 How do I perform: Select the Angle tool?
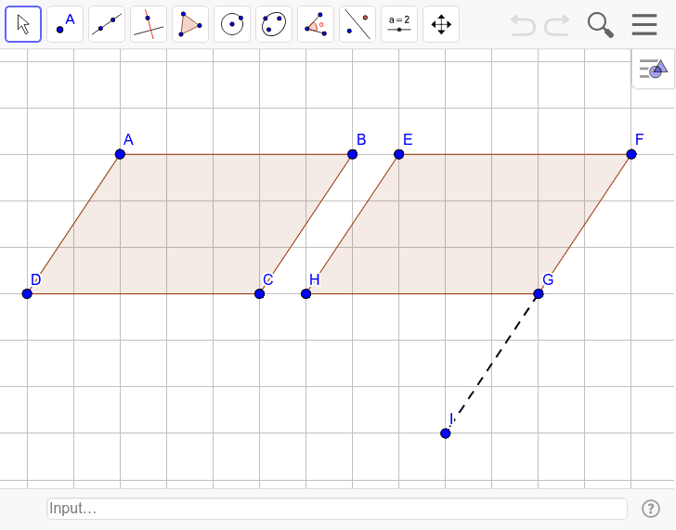pos(316,24)
